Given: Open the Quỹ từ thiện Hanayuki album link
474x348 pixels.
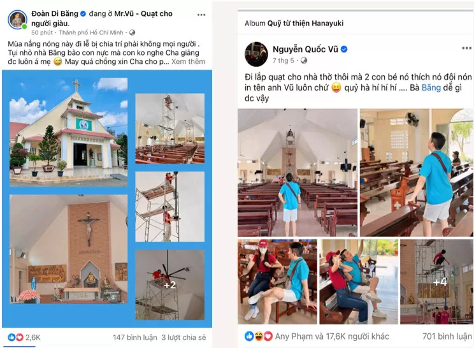Looking at the screenshot, I should pyautogui.click(x=305, y=24).
